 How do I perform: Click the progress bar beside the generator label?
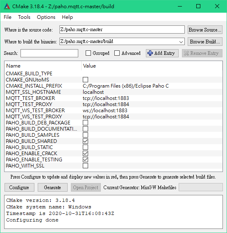coord(201,187)
